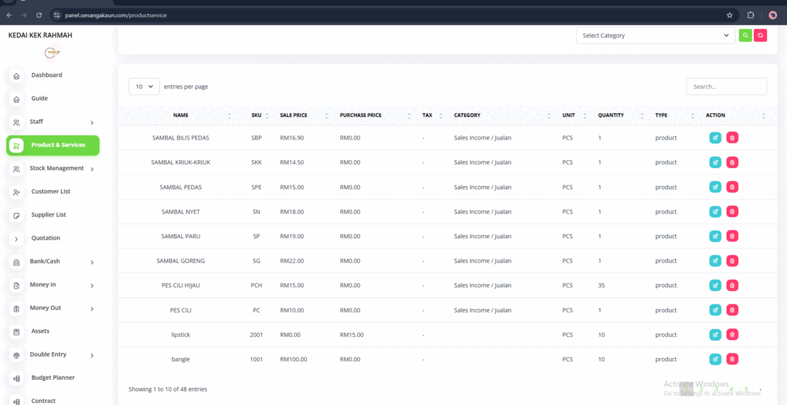Open Dashboard from the sidebar icon

[x=15, y=75]
